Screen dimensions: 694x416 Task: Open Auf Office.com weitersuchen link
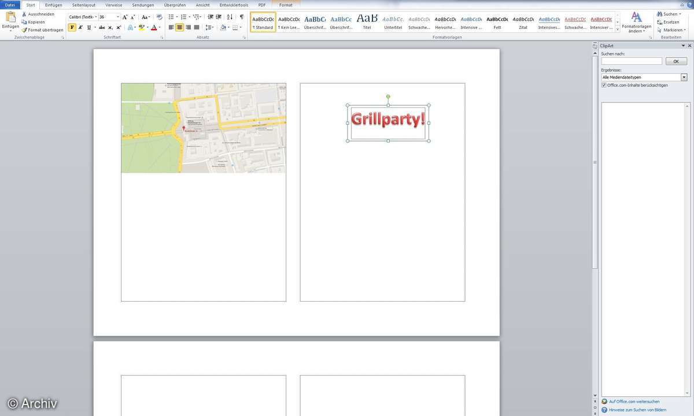coord(634,402)
